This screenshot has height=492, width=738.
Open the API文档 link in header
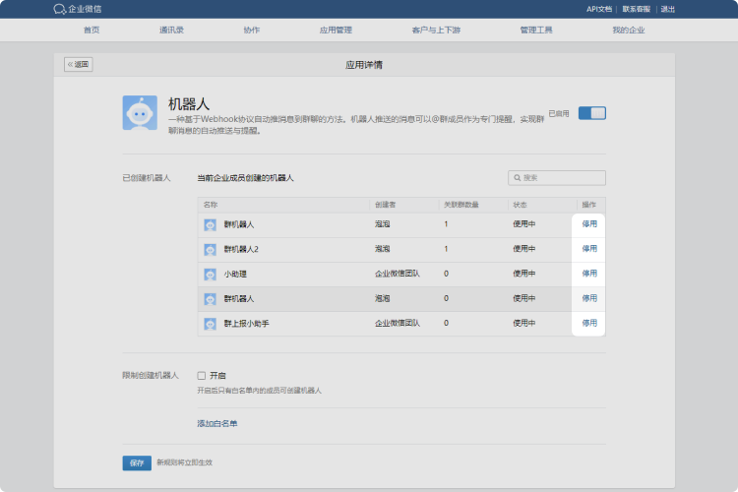599,9
